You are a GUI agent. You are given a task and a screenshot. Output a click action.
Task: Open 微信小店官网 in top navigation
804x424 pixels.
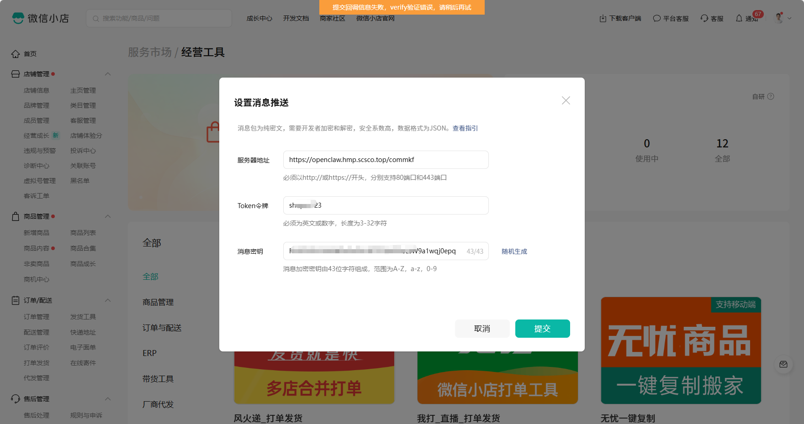[376, 18]
